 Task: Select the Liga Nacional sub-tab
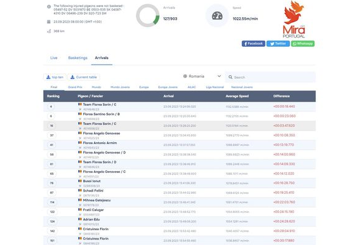pos(215,87)
